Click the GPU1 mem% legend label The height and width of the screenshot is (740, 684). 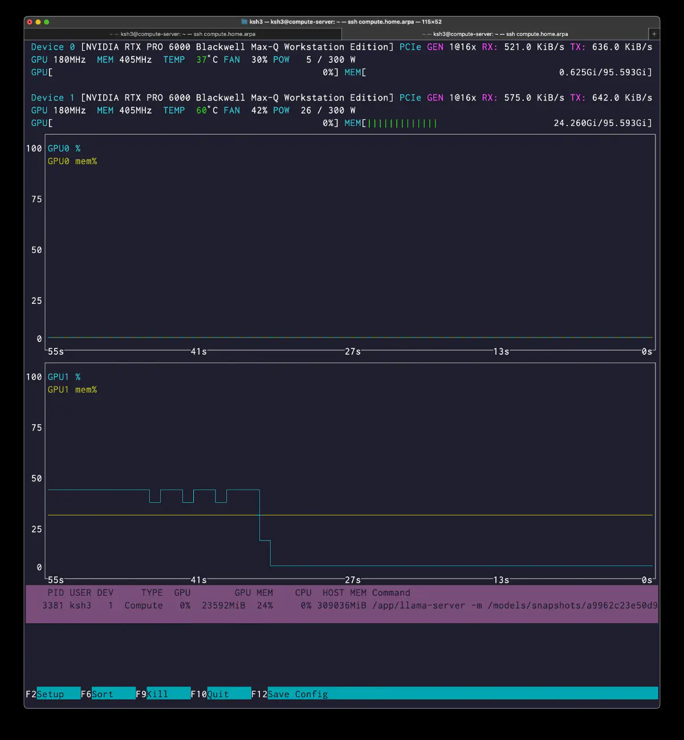click(x=72, y=390)
